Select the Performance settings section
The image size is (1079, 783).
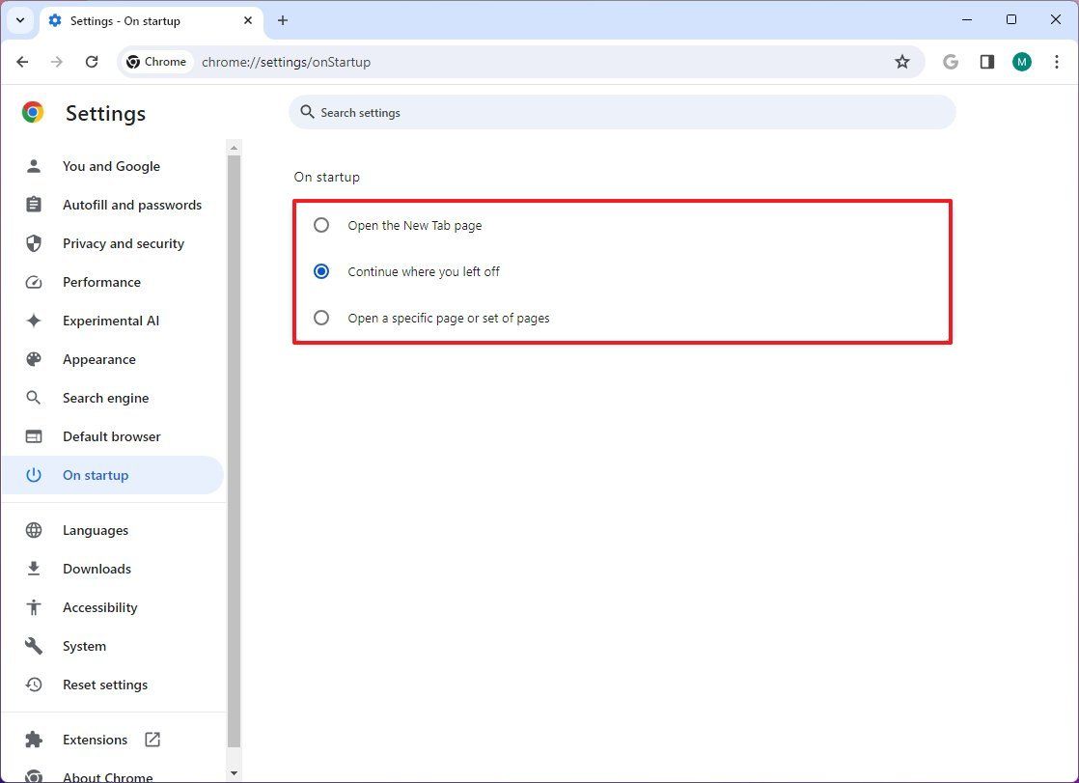102,282
